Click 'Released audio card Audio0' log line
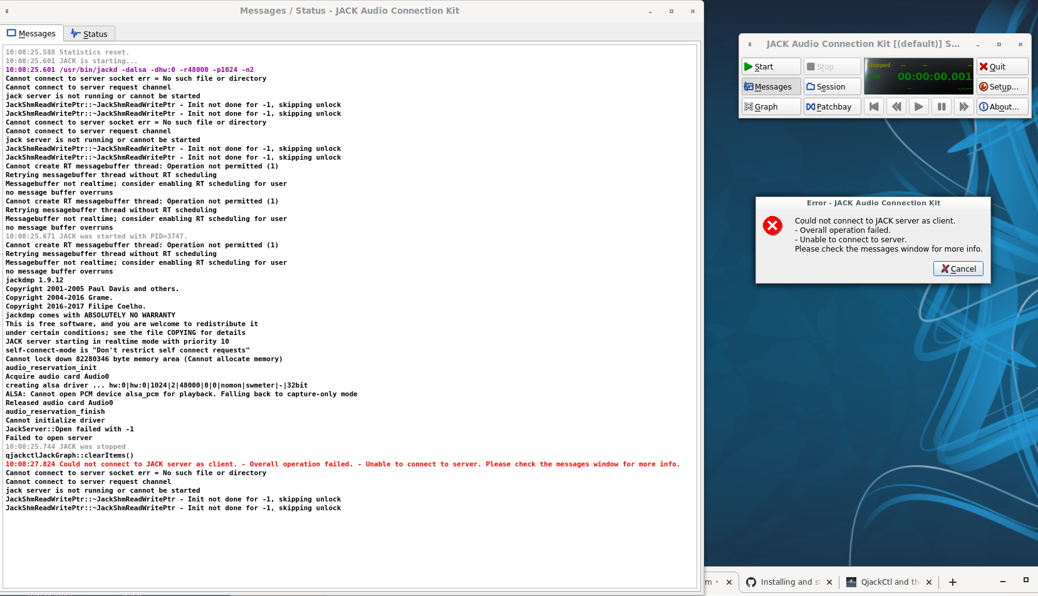The width and height of the screenshot is (1038, 596). [x=60, y=403]
